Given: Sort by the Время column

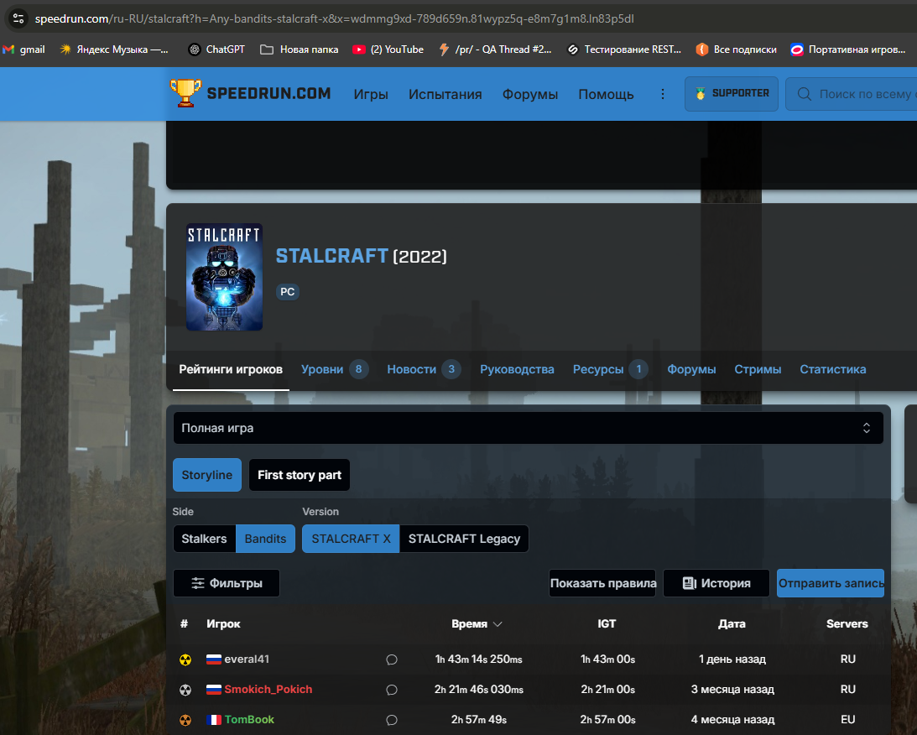Looking at the screenshot, I should click(477, 624).
